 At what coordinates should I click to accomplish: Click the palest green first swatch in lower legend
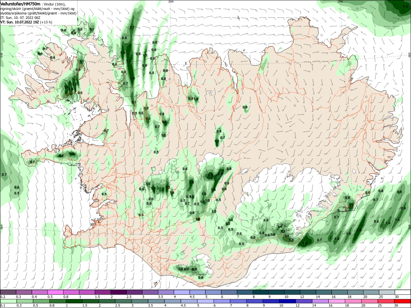tap(8, 301)
